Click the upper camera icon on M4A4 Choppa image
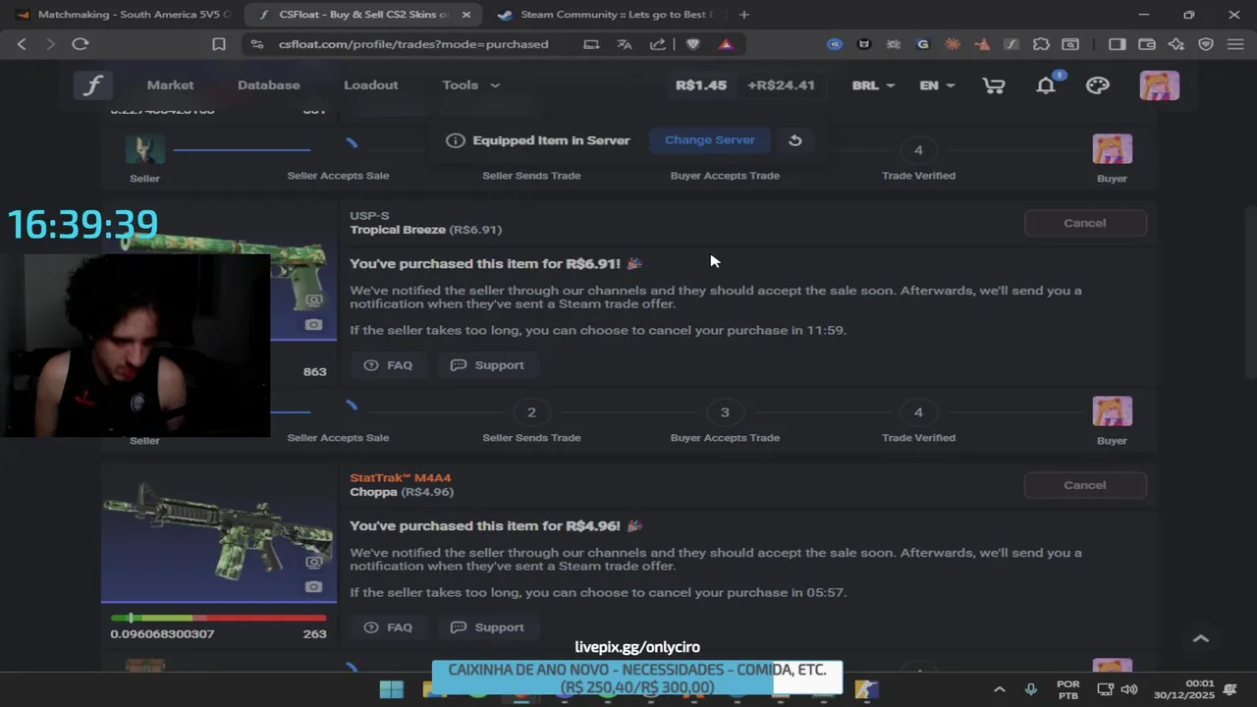Screen dimensions: 1257x707 coord(313,563)
